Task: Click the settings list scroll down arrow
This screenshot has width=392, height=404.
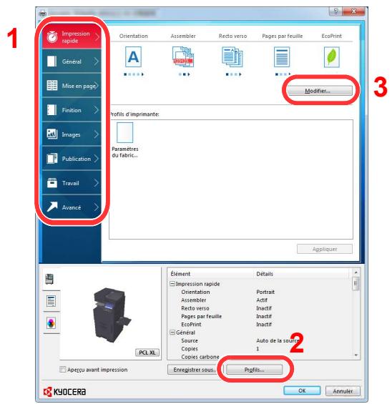Action: (356, 355)
